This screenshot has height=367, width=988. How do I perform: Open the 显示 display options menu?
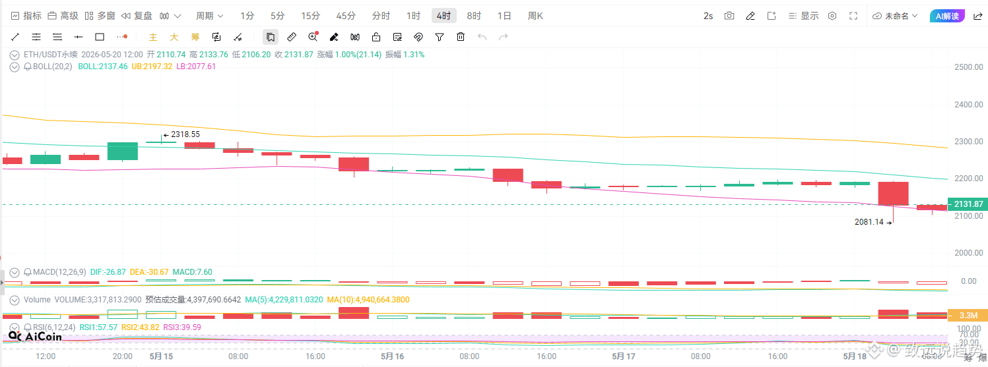pyautogui.click(x=804, y=16)
